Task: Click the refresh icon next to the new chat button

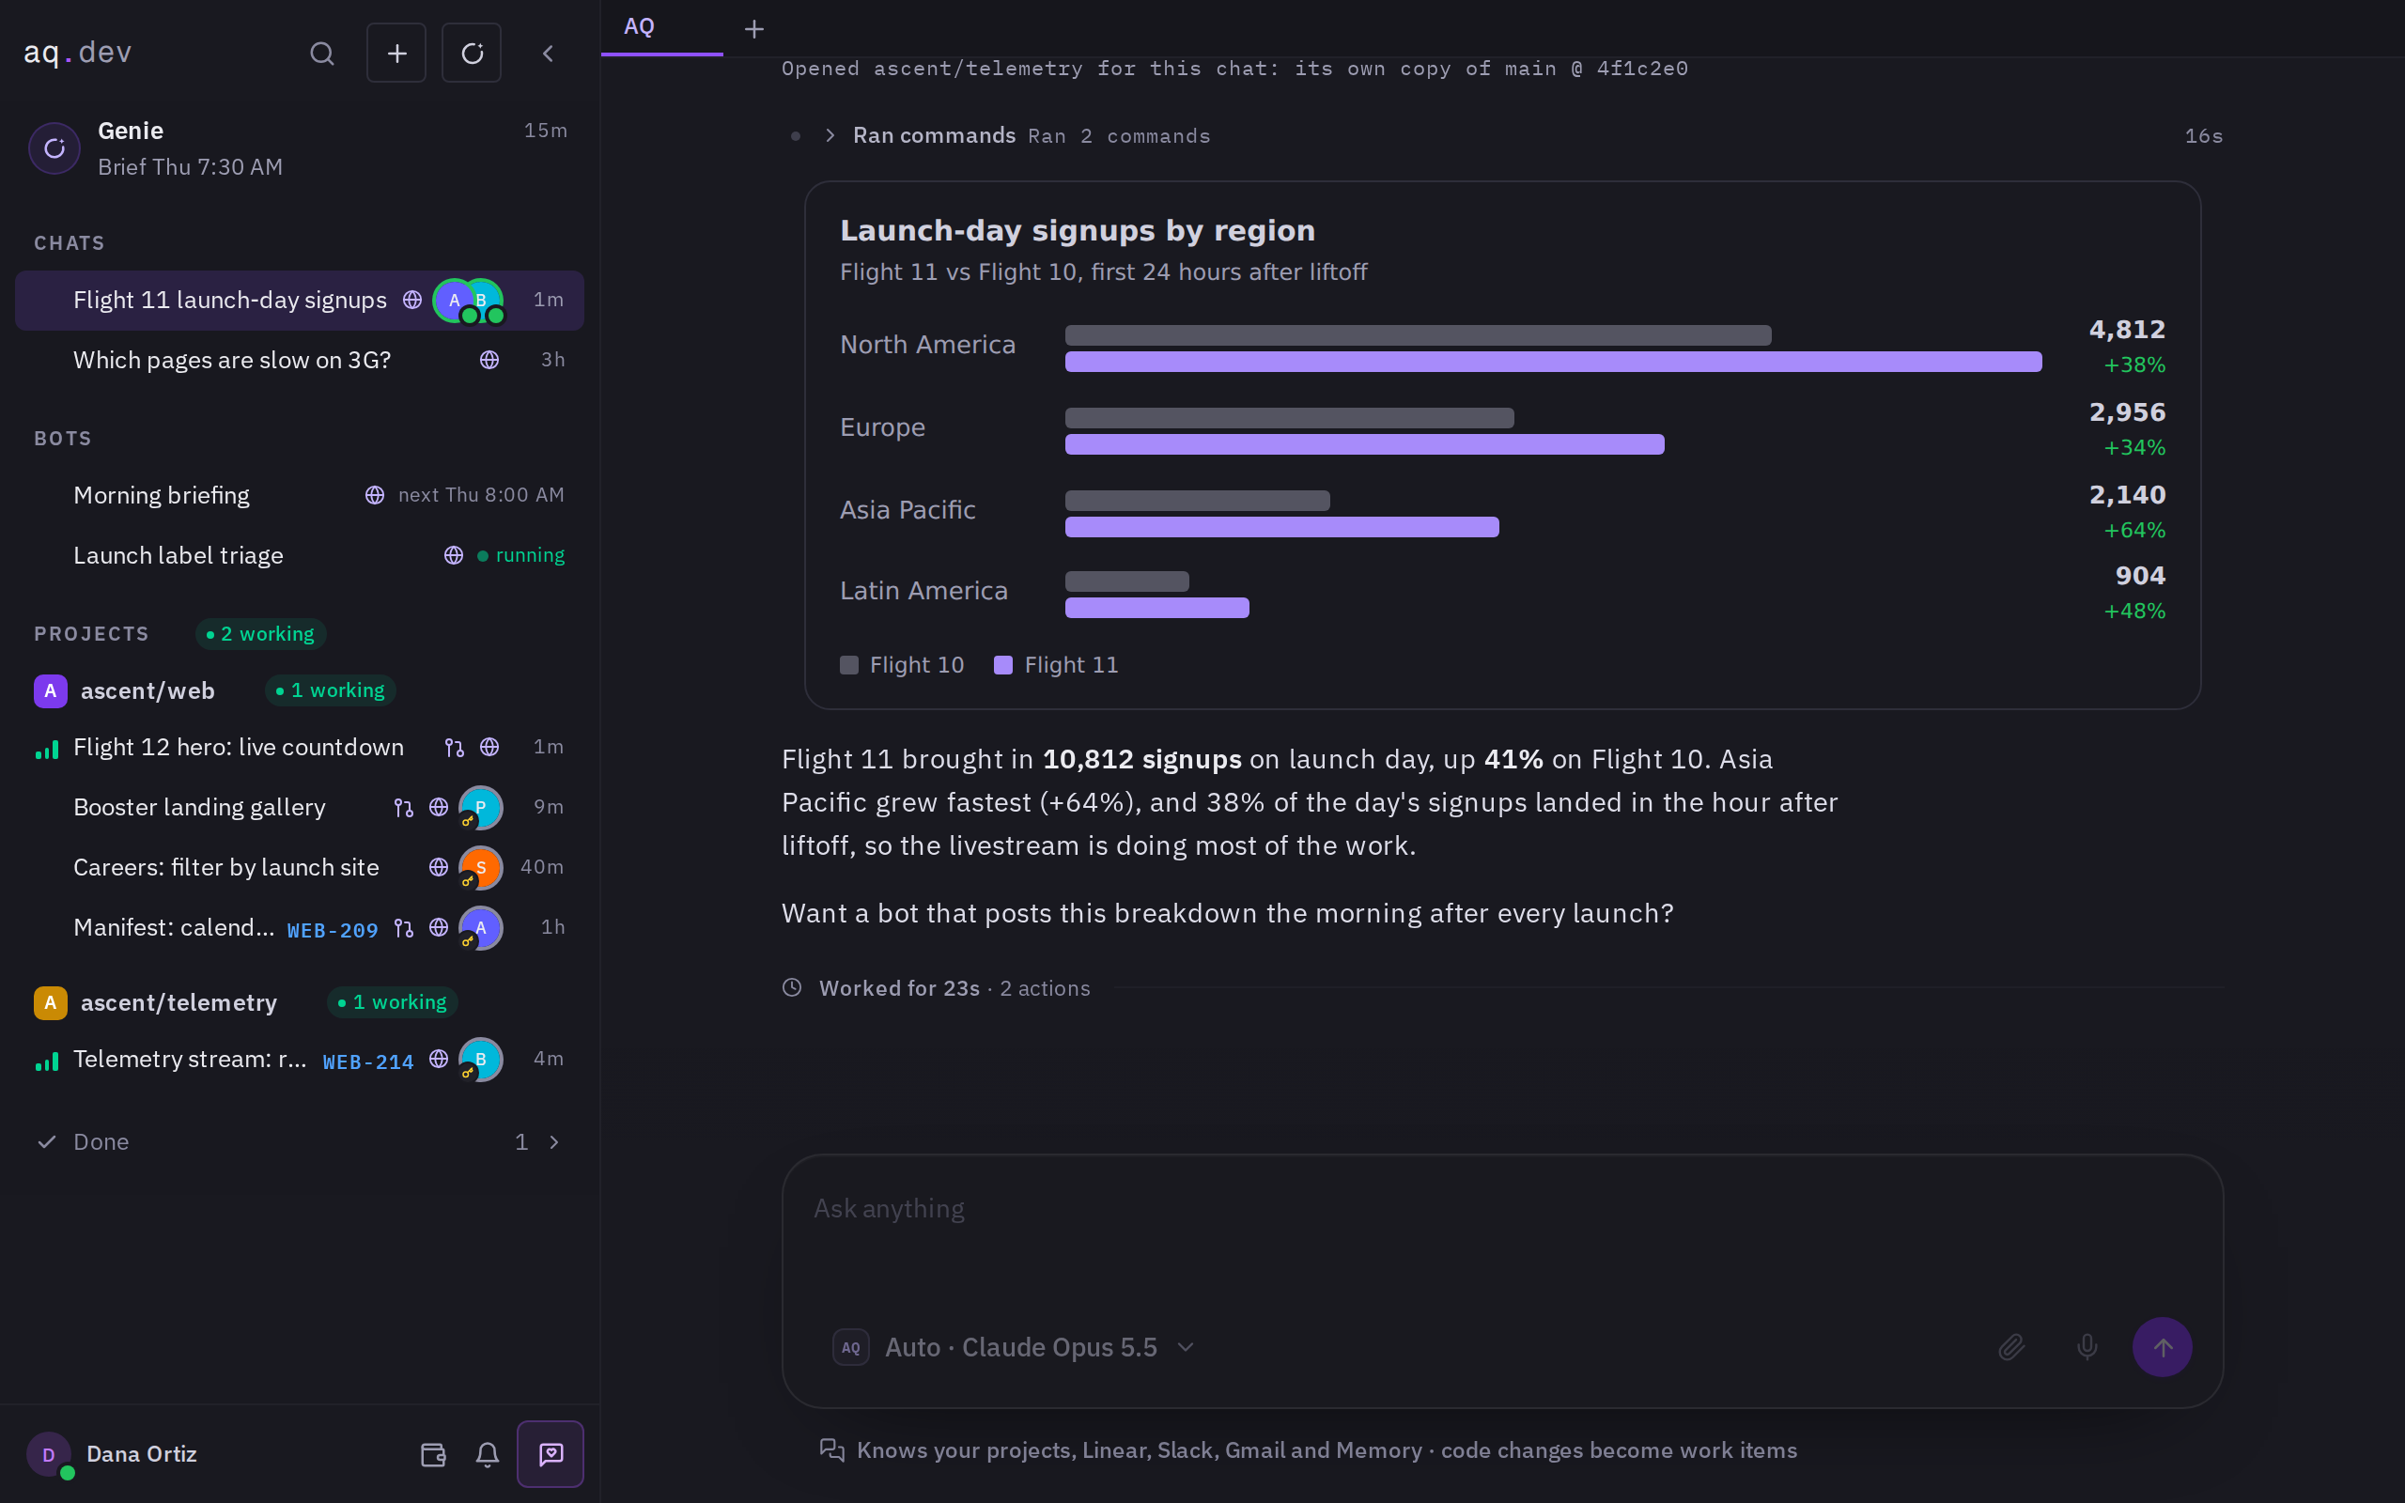Action: pos(472,54)
